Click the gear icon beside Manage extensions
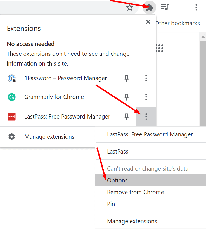The height and width of the screenshot is (230, 206). [11, 137]
